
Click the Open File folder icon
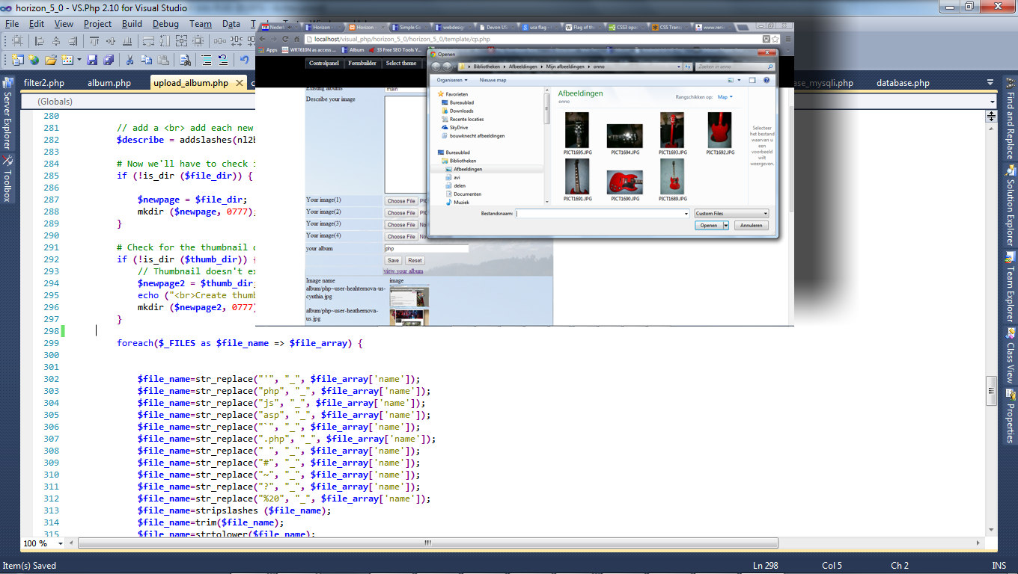51,60
